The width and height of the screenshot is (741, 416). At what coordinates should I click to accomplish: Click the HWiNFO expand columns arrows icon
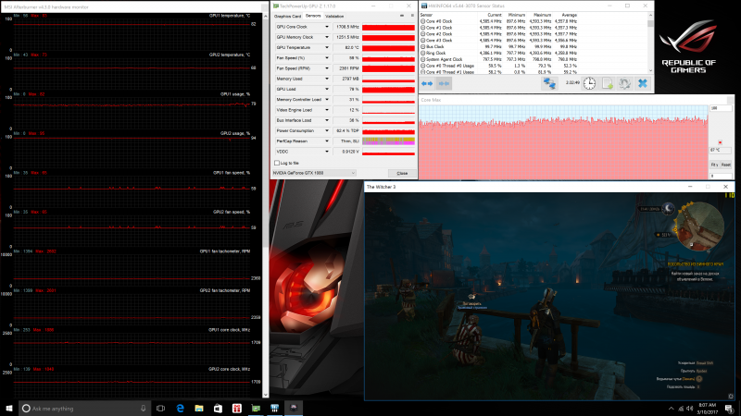pos(427,83)
